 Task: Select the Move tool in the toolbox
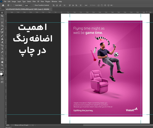2,13
